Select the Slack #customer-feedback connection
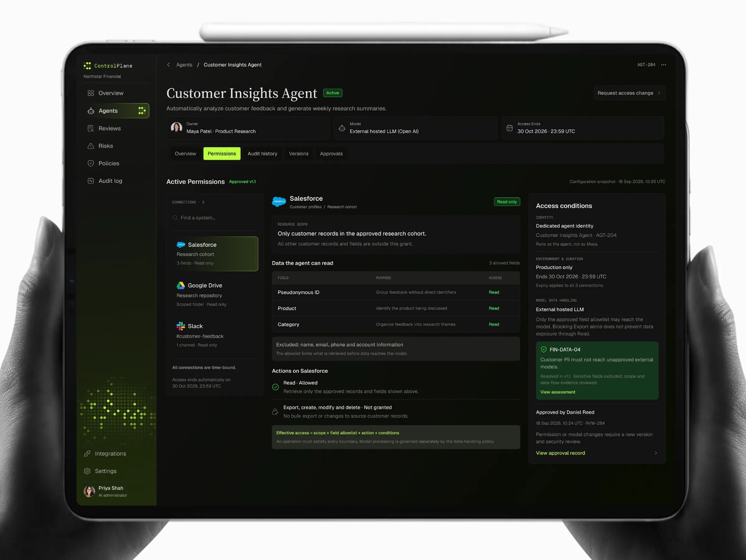This screenshot has width=746, height=560. click(x=215, y=335)
